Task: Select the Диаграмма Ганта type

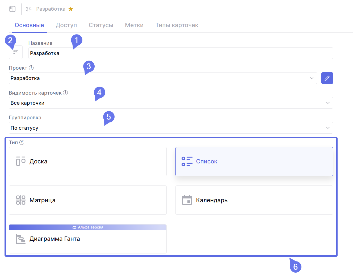Action: click(88, 239)
